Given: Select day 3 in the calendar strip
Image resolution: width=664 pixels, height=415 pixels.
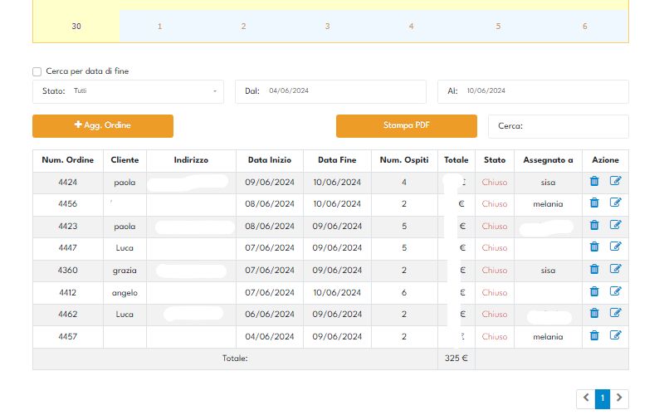Looking at the screenshot, I should click(x=327, y=27).
